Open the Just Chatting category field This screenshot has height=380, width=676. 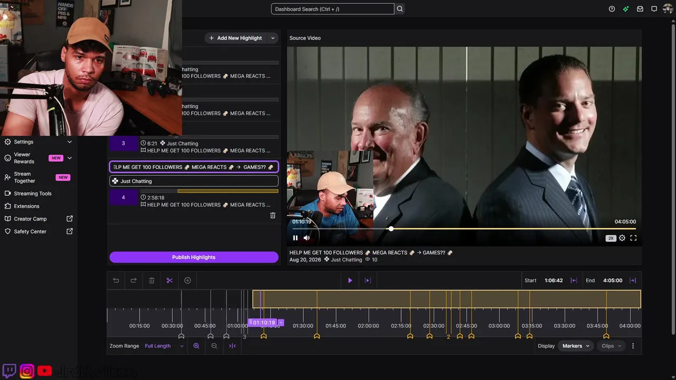[194, 181]
